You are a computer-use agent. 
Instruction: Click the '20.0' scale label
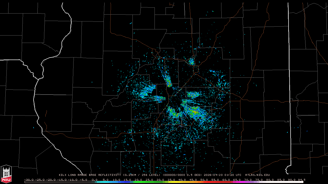(x=138, y=180)
